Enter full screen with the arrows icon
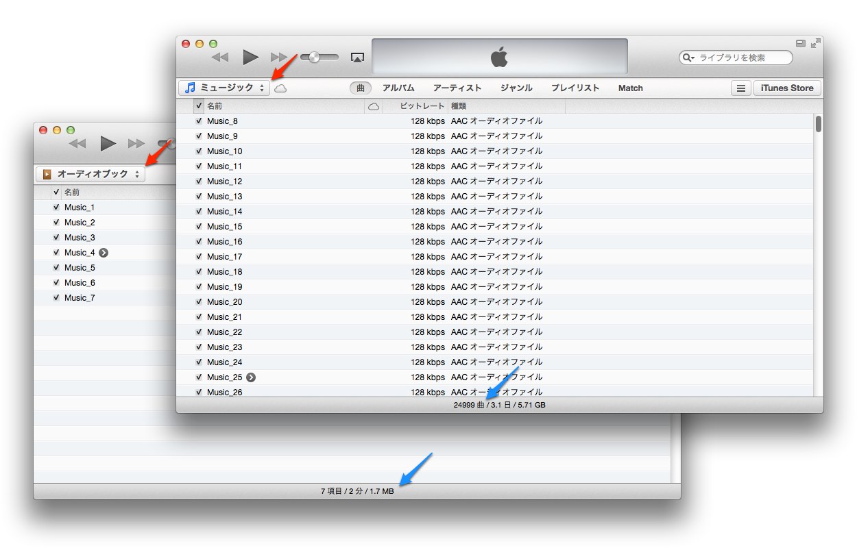This screenshot has height=548, width=857. 815,43
